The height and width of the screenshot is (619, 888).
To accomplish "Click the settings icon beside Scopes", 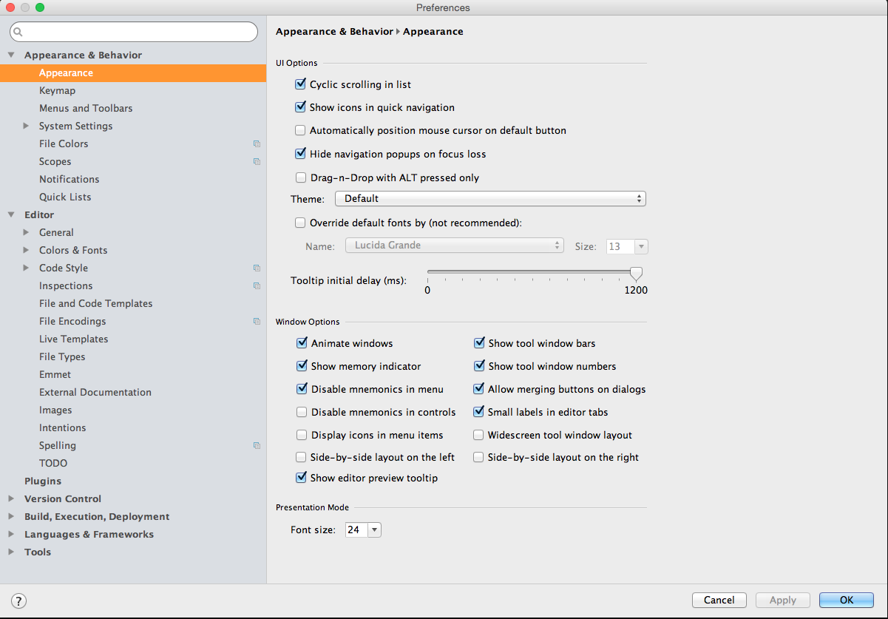I will 257,161.
